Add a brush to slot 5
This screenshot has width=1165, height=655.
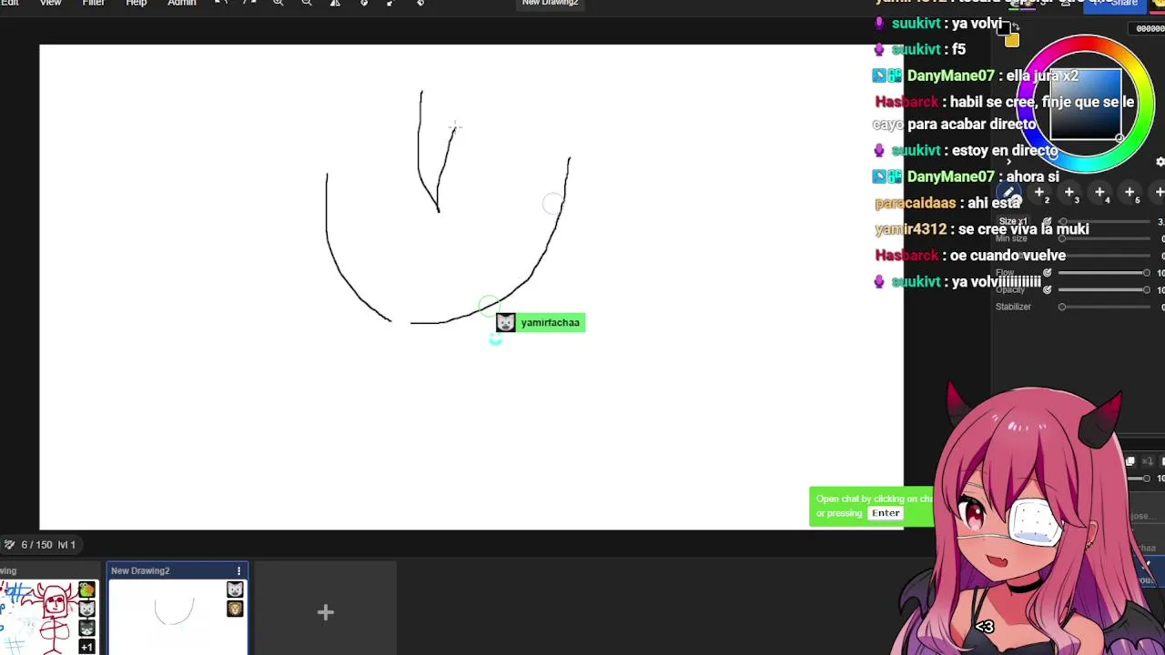[x=1130, y=193]
